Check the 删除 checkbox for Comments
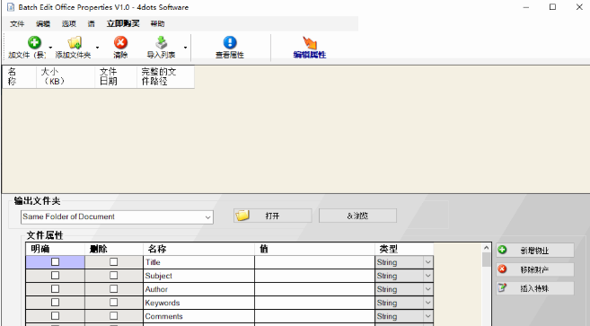590x326 pixels. [114, 316]
